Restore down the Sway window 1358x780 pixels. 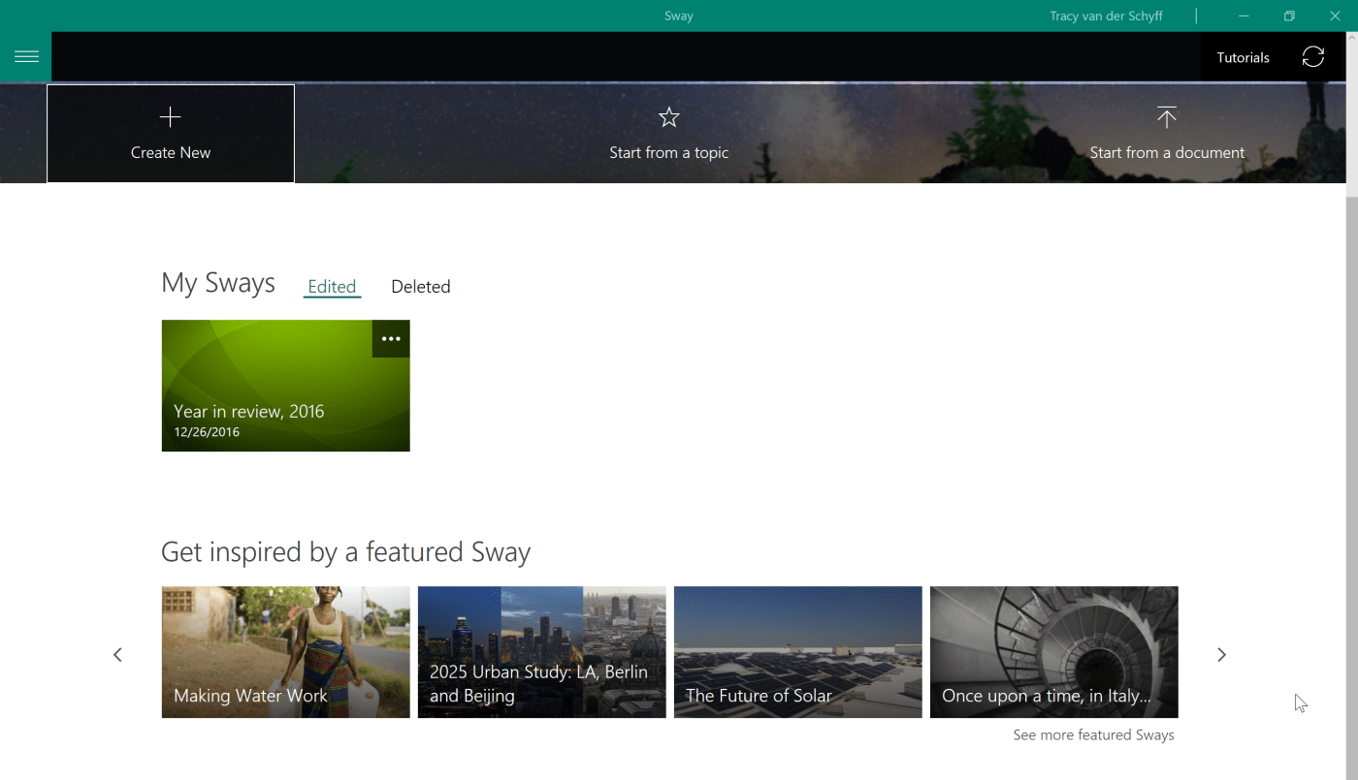point(1289,16)
